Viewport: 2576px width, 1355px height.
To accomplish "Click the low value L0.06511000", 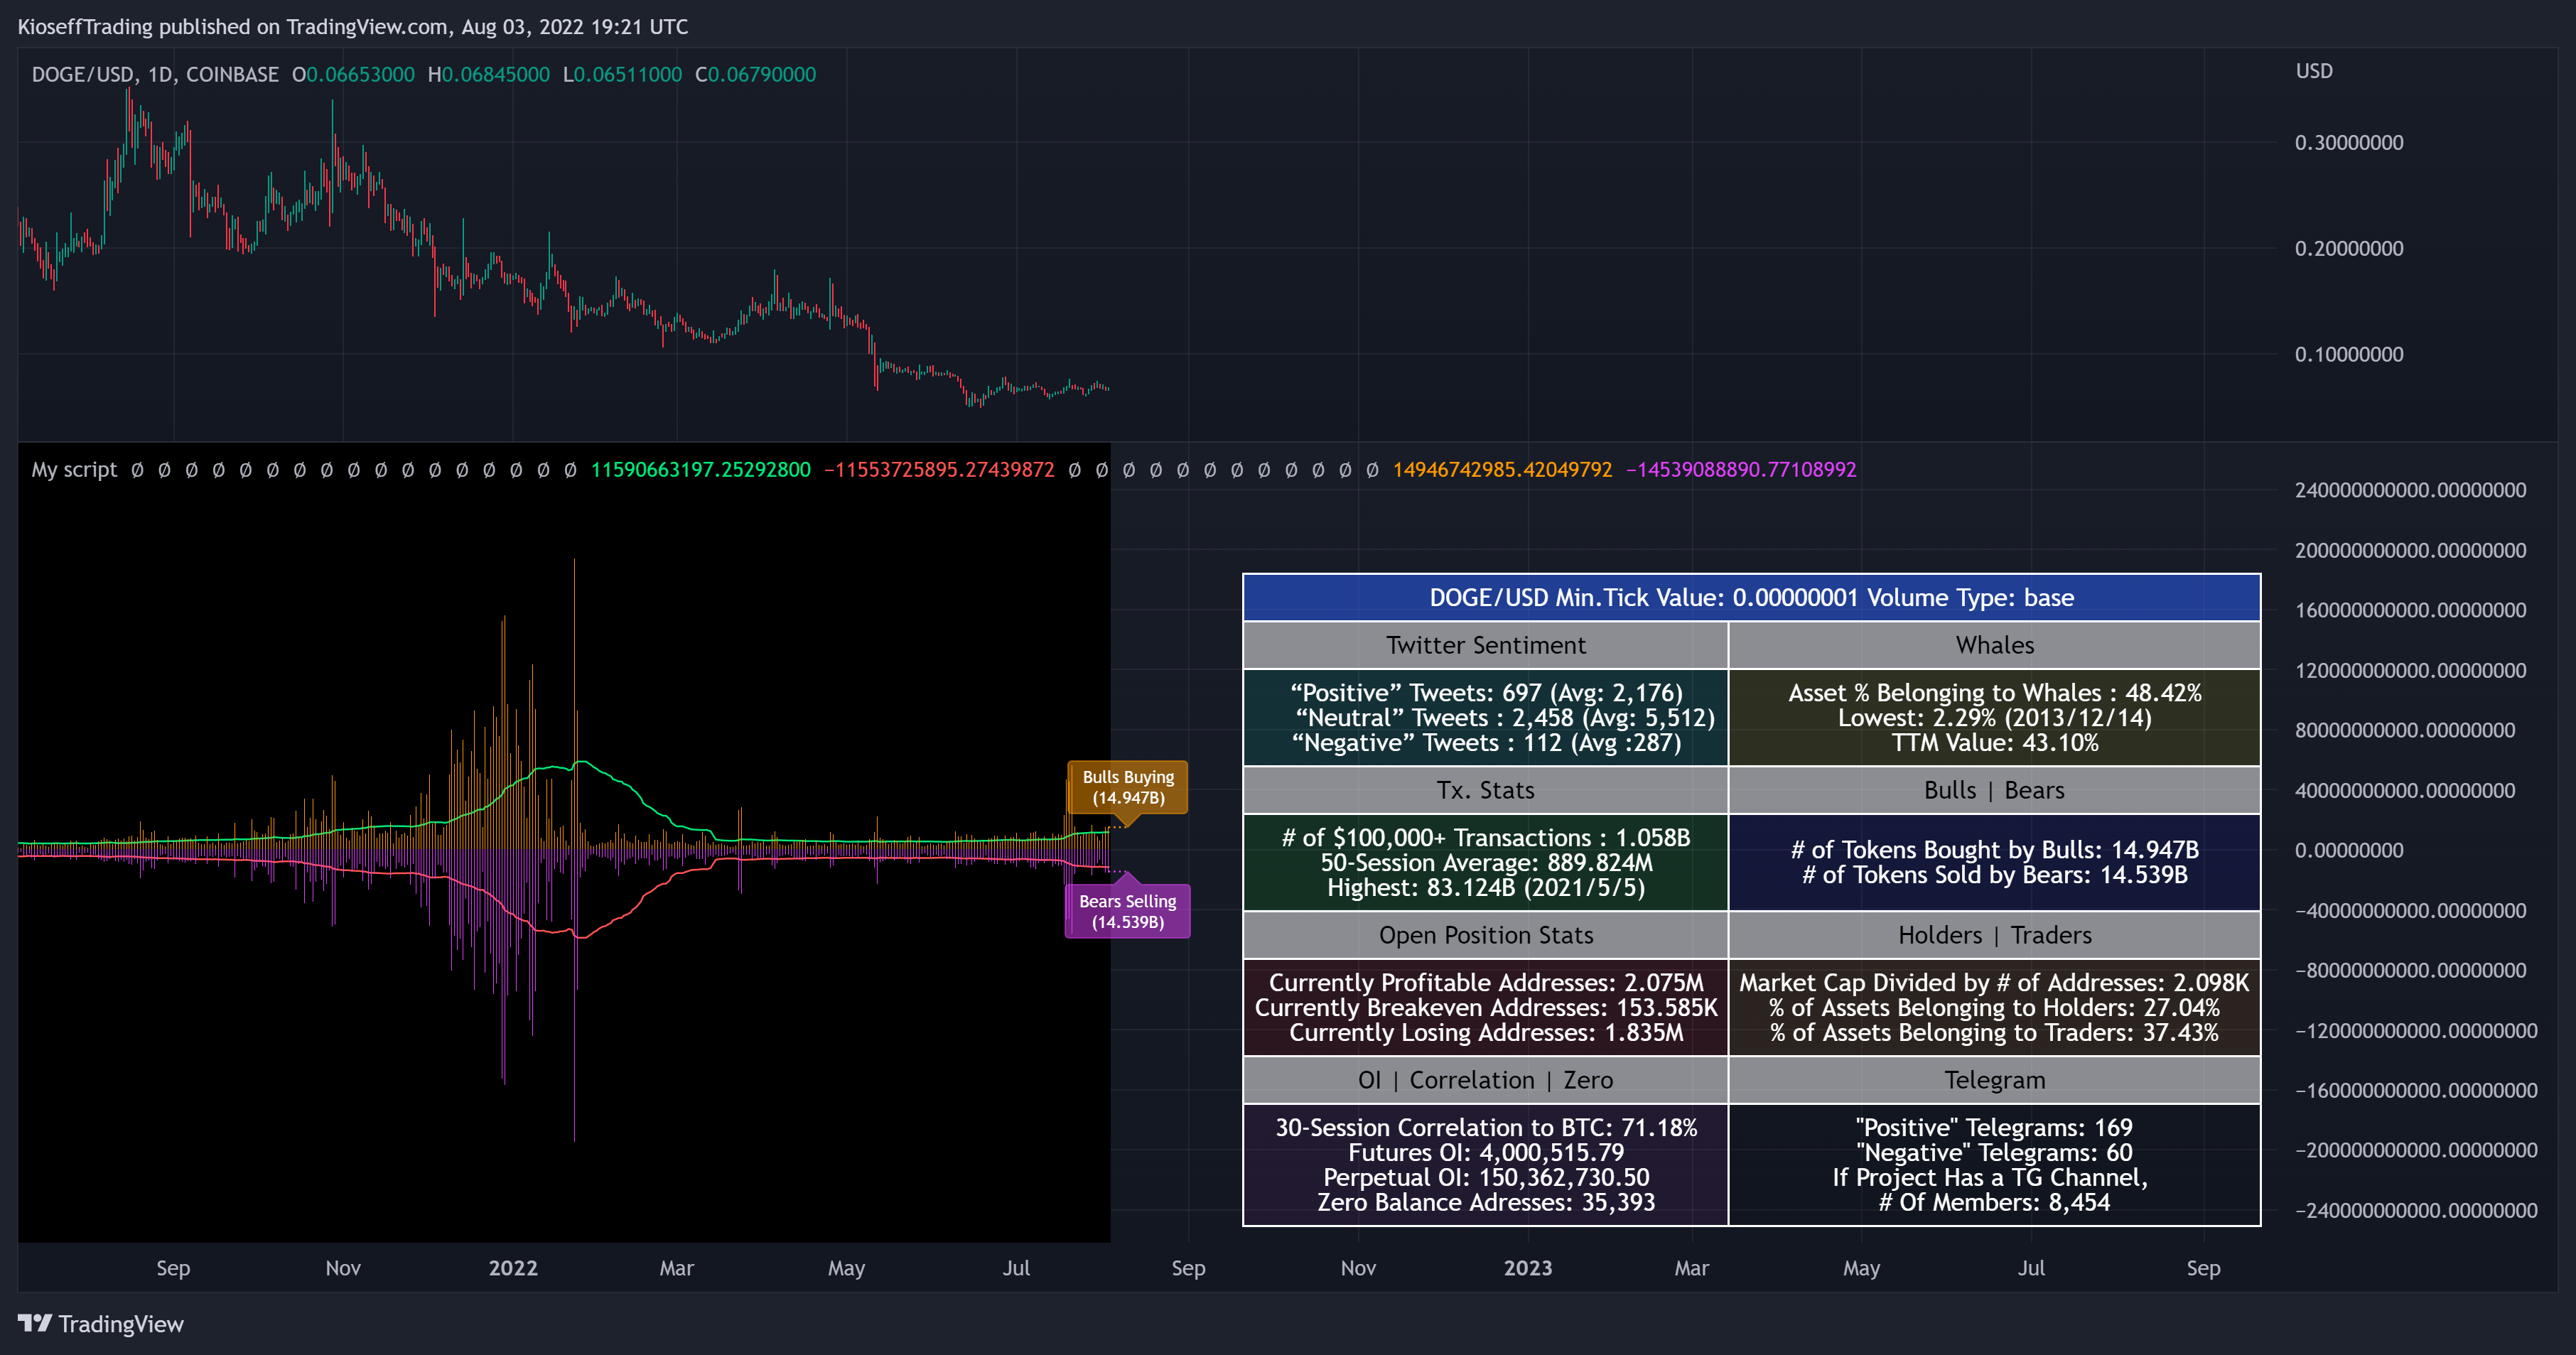I will click(622, 75).
